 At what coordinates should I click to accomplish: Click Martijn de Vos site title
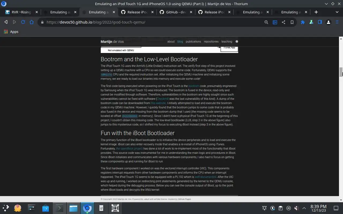click(112, 41)
